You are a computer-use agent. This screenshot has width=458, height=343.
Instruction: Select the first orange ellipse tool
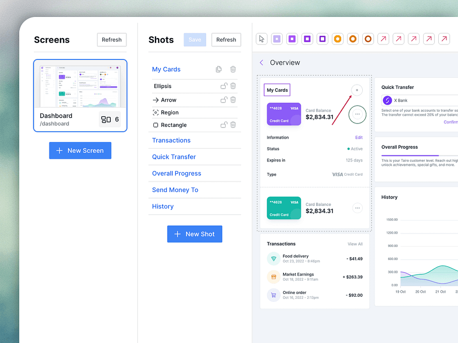pos(338,39)
